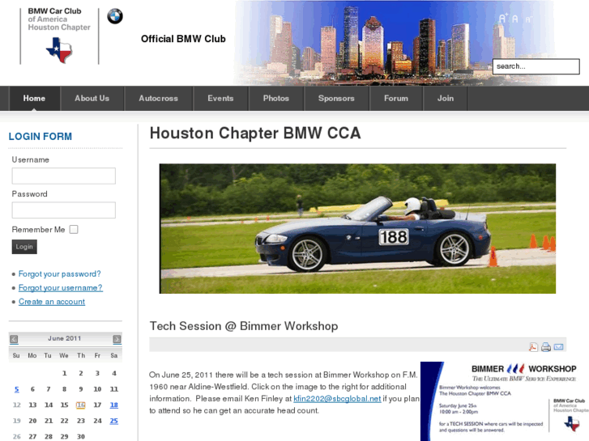Screen dimensions: 589x441
Task: Follow the Forgot your username link
Action: (x=61, y=288)
